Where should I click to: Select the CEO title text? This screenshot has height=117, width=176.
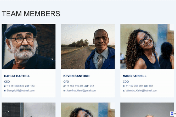7,82
